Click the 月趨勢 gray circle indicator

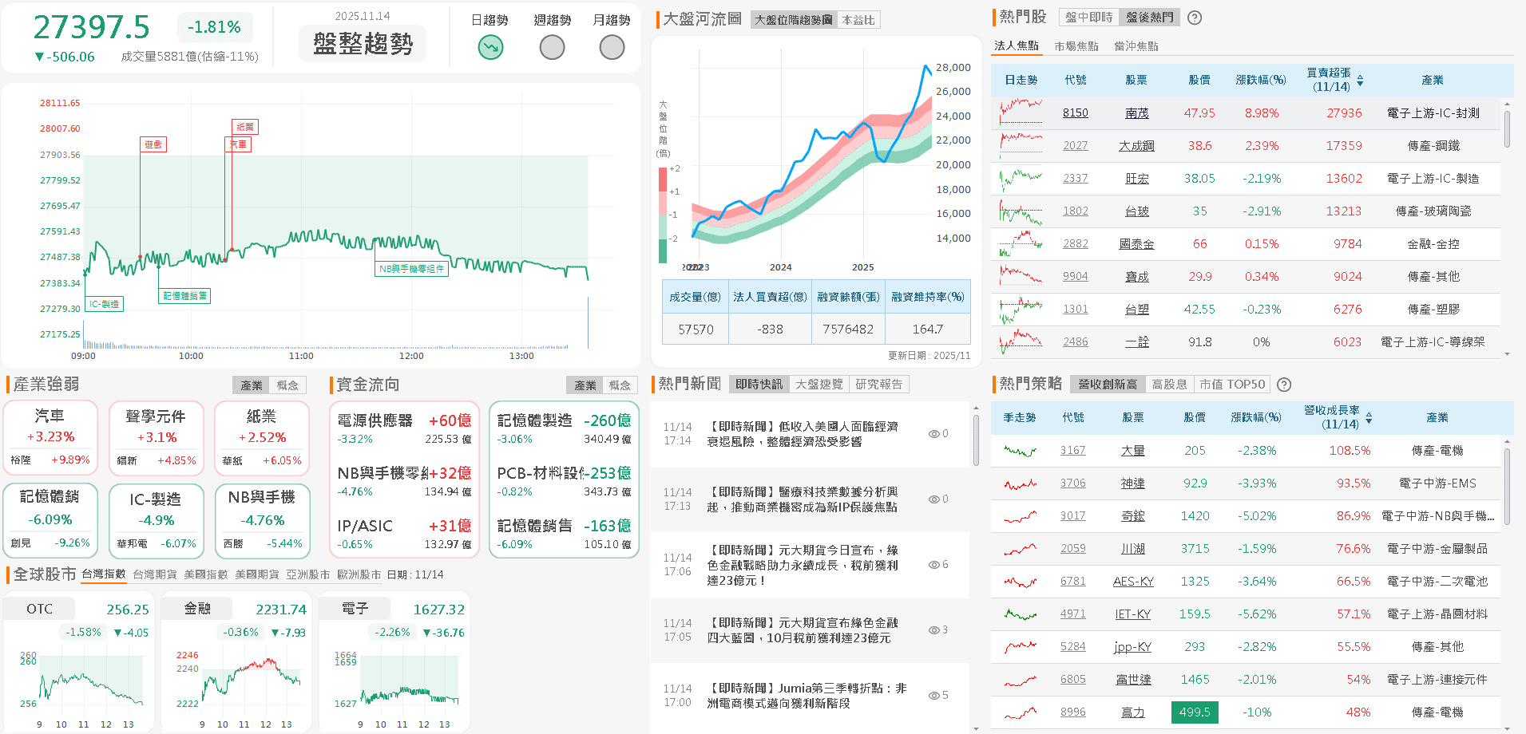coord(612,48)
